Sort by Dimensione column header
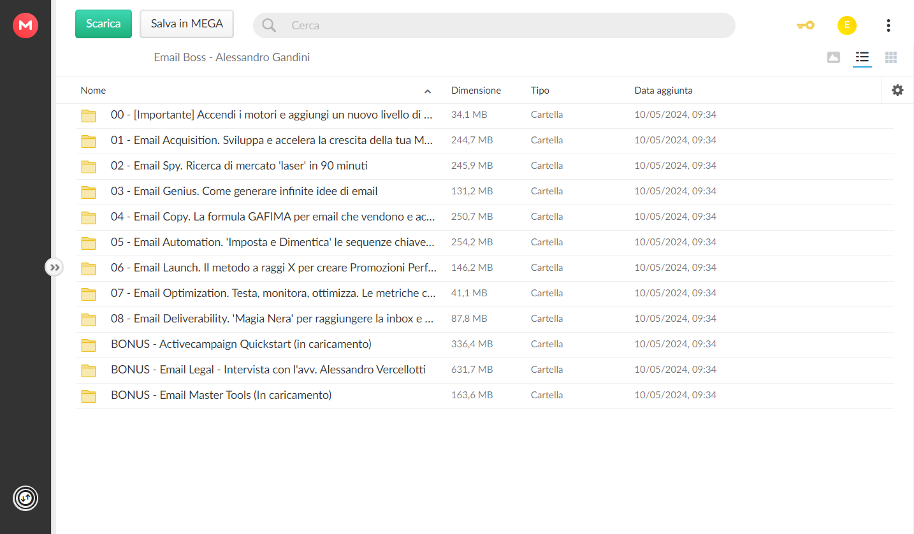The width and height of the screenshot is (914, 534). pyautogui.click(x=476, y=90)
